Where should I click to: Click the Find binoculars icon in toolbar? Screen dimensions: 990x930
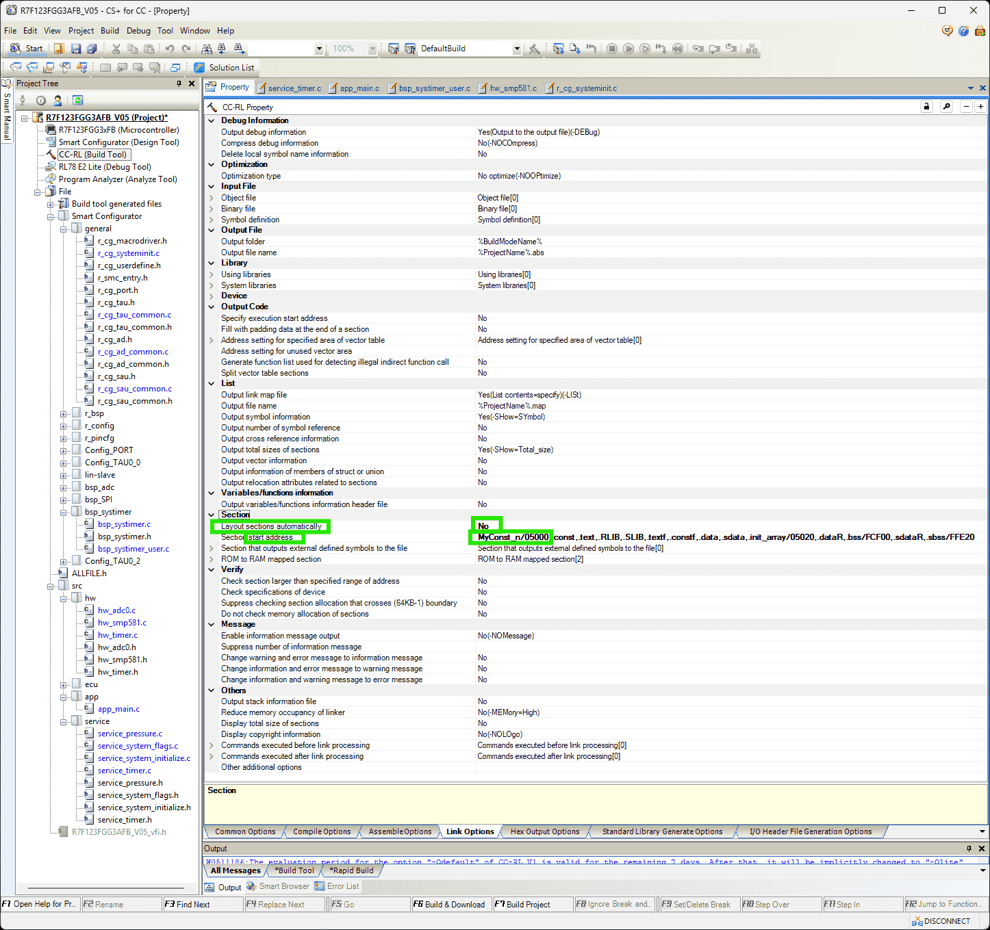pyautogui.click(x=207, y=49)
